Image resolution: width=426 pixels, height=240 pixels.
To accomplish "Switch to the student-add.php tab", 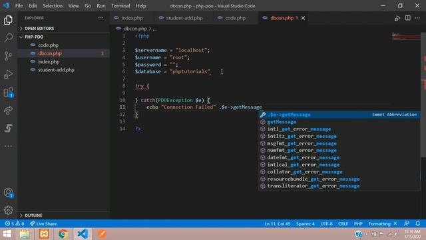I will (x=184, y=18).
